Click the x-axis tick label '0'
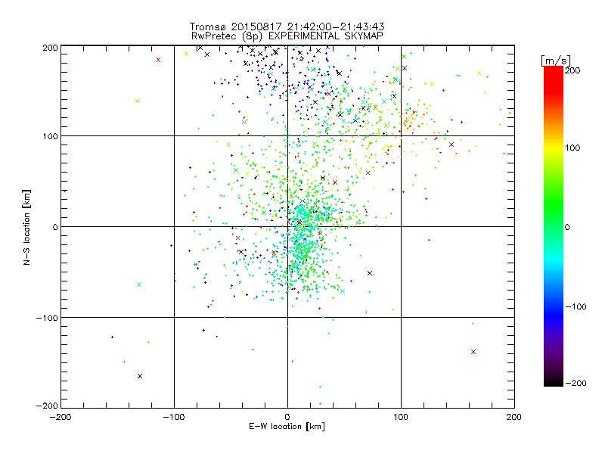The width and height of the screenshot is (605, 454). [287, 417]
